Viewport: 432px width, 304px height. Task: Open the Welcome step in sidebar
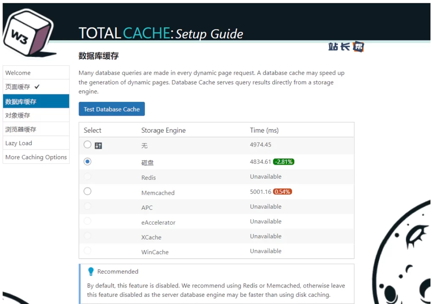pyautogui.click(x=18, y=73)
